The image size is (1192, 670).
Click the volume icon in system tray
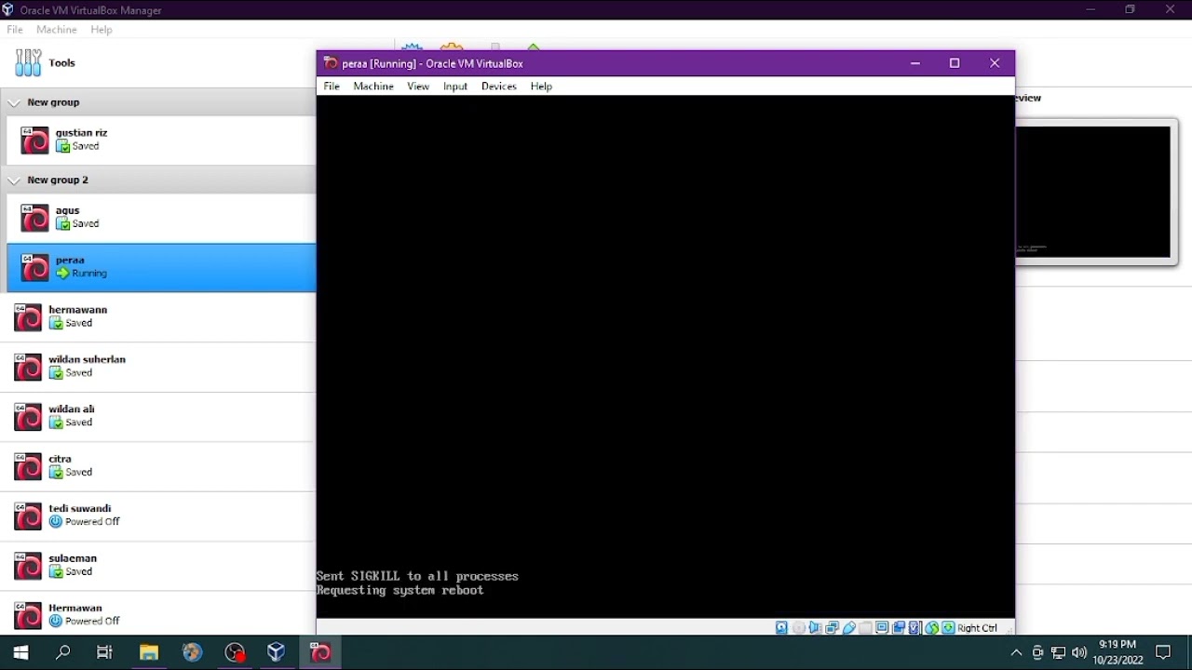(1079, 652)
